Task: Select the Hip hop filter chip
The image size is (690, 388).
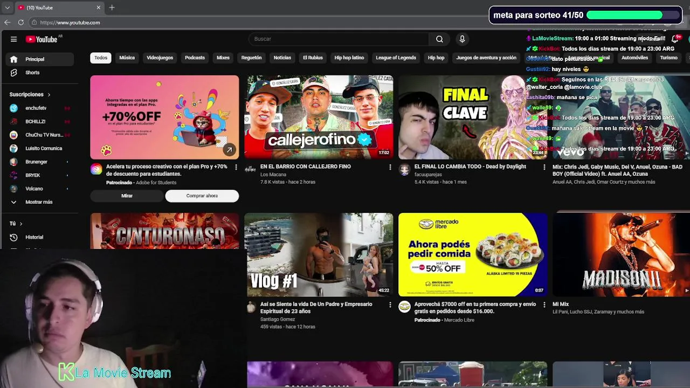Action: [436, 58]
